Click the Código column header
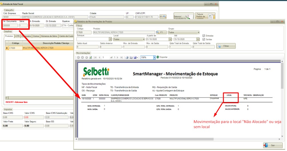Screen dimensions: 287x151 click(15, 43)
